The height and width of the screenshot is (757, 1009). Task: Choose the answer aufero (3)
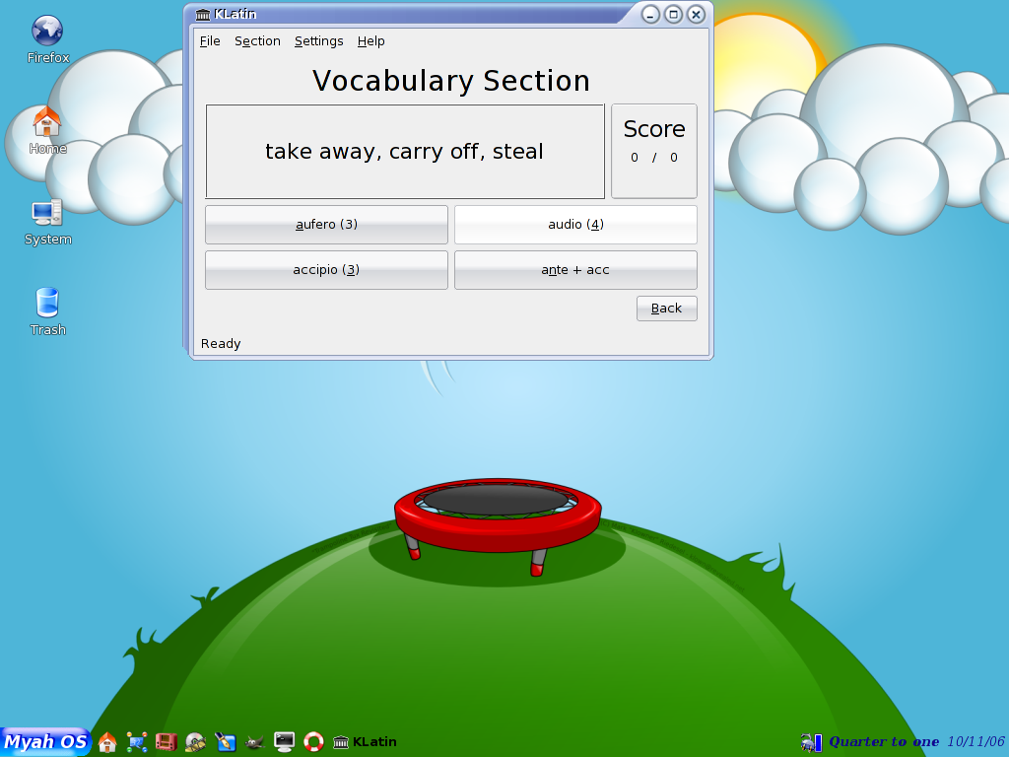click(326, 225)
